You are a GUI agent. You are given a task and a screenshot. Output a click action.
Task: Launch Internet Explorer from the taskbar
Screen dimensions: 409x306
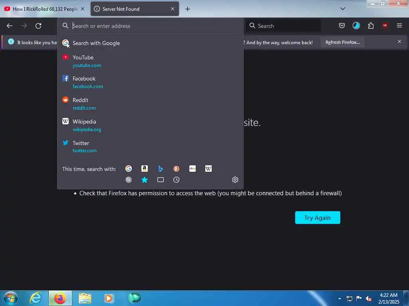[x=35, y=298]
